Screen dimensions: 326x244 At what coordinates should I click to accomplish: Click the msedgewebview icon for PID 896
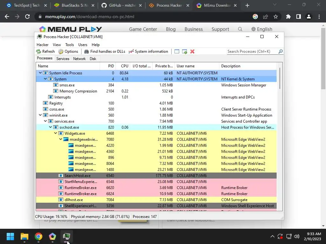point(71,157)
